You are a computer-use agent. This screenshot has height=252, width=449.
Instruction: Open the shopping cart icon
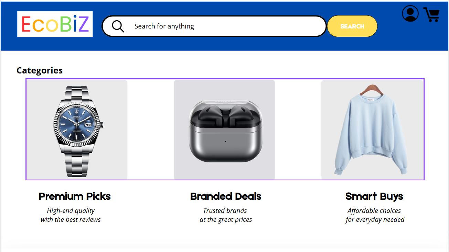[x=431, y=15]
